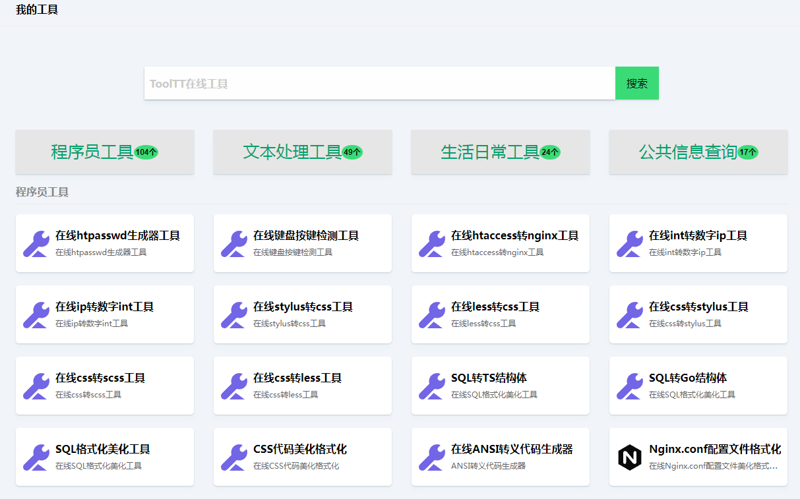
Task: Click wrench icon beside 在线键盘按键检测工具
Action: 233,243
